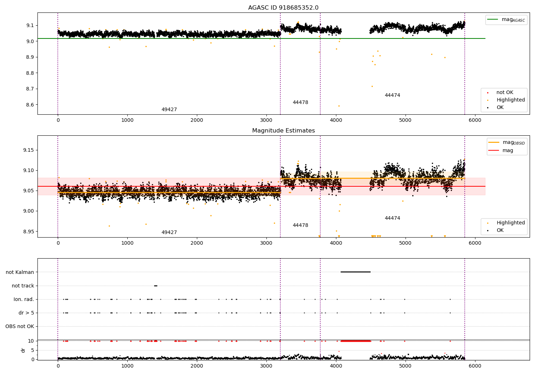Click the 8.6 tick on top plot y-axis
This screenshot has height=374, width=535.
pyautogui.click(x=30, y=105)
